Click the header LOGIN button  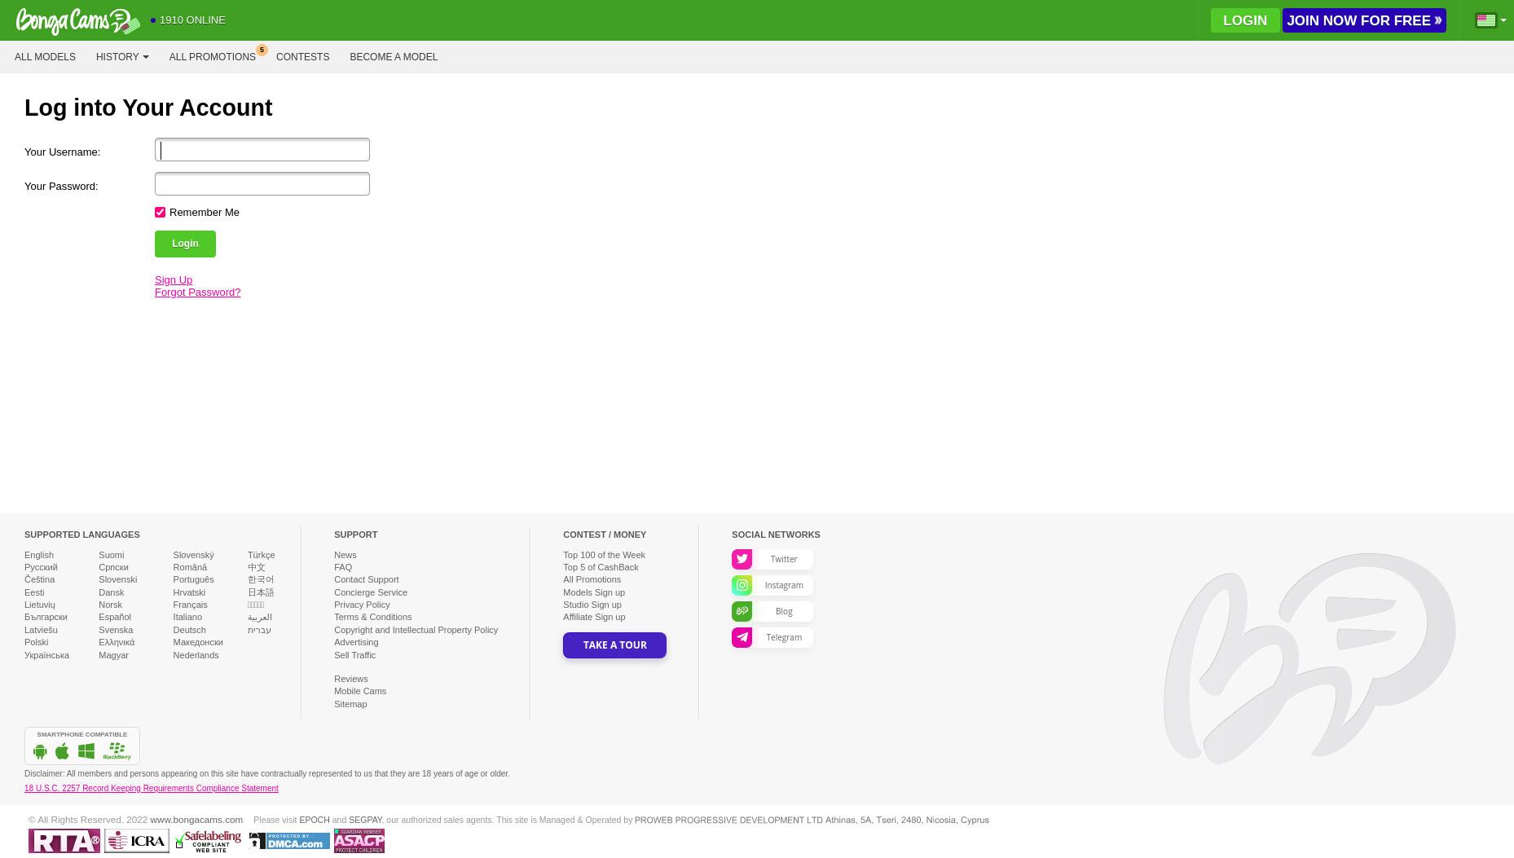point(1244,20)
